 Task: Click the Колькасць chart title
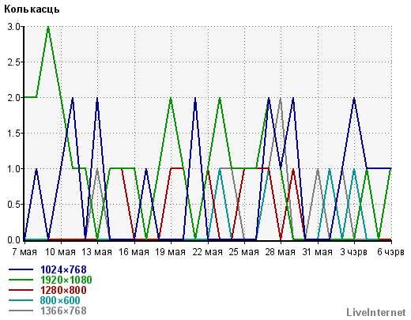32,9
